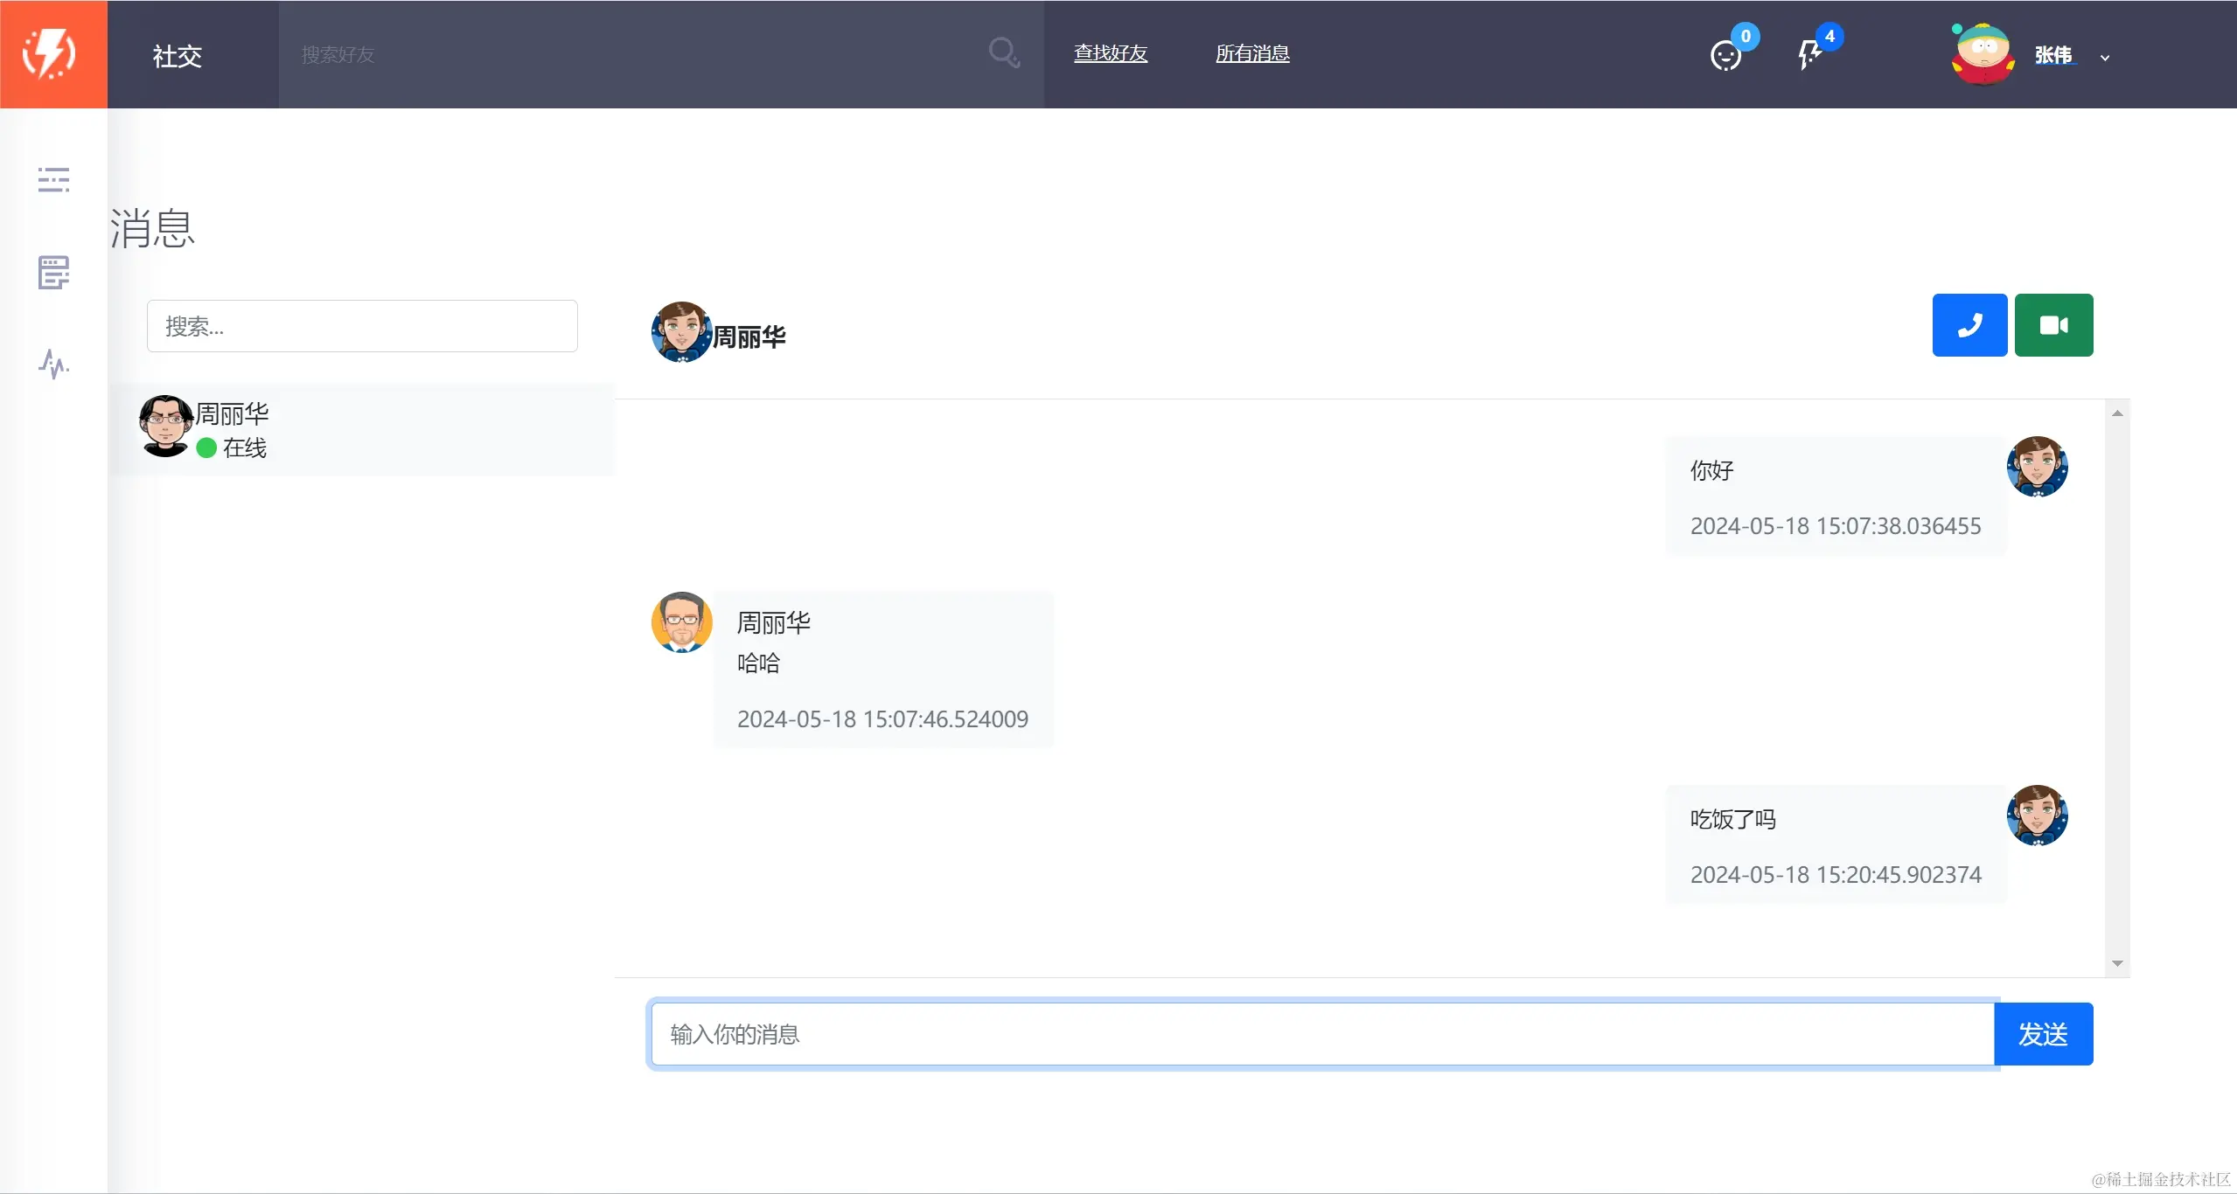Open the news feed sidebar icon
This screenshot has height=1194, width=2237.
coord(53,273)
